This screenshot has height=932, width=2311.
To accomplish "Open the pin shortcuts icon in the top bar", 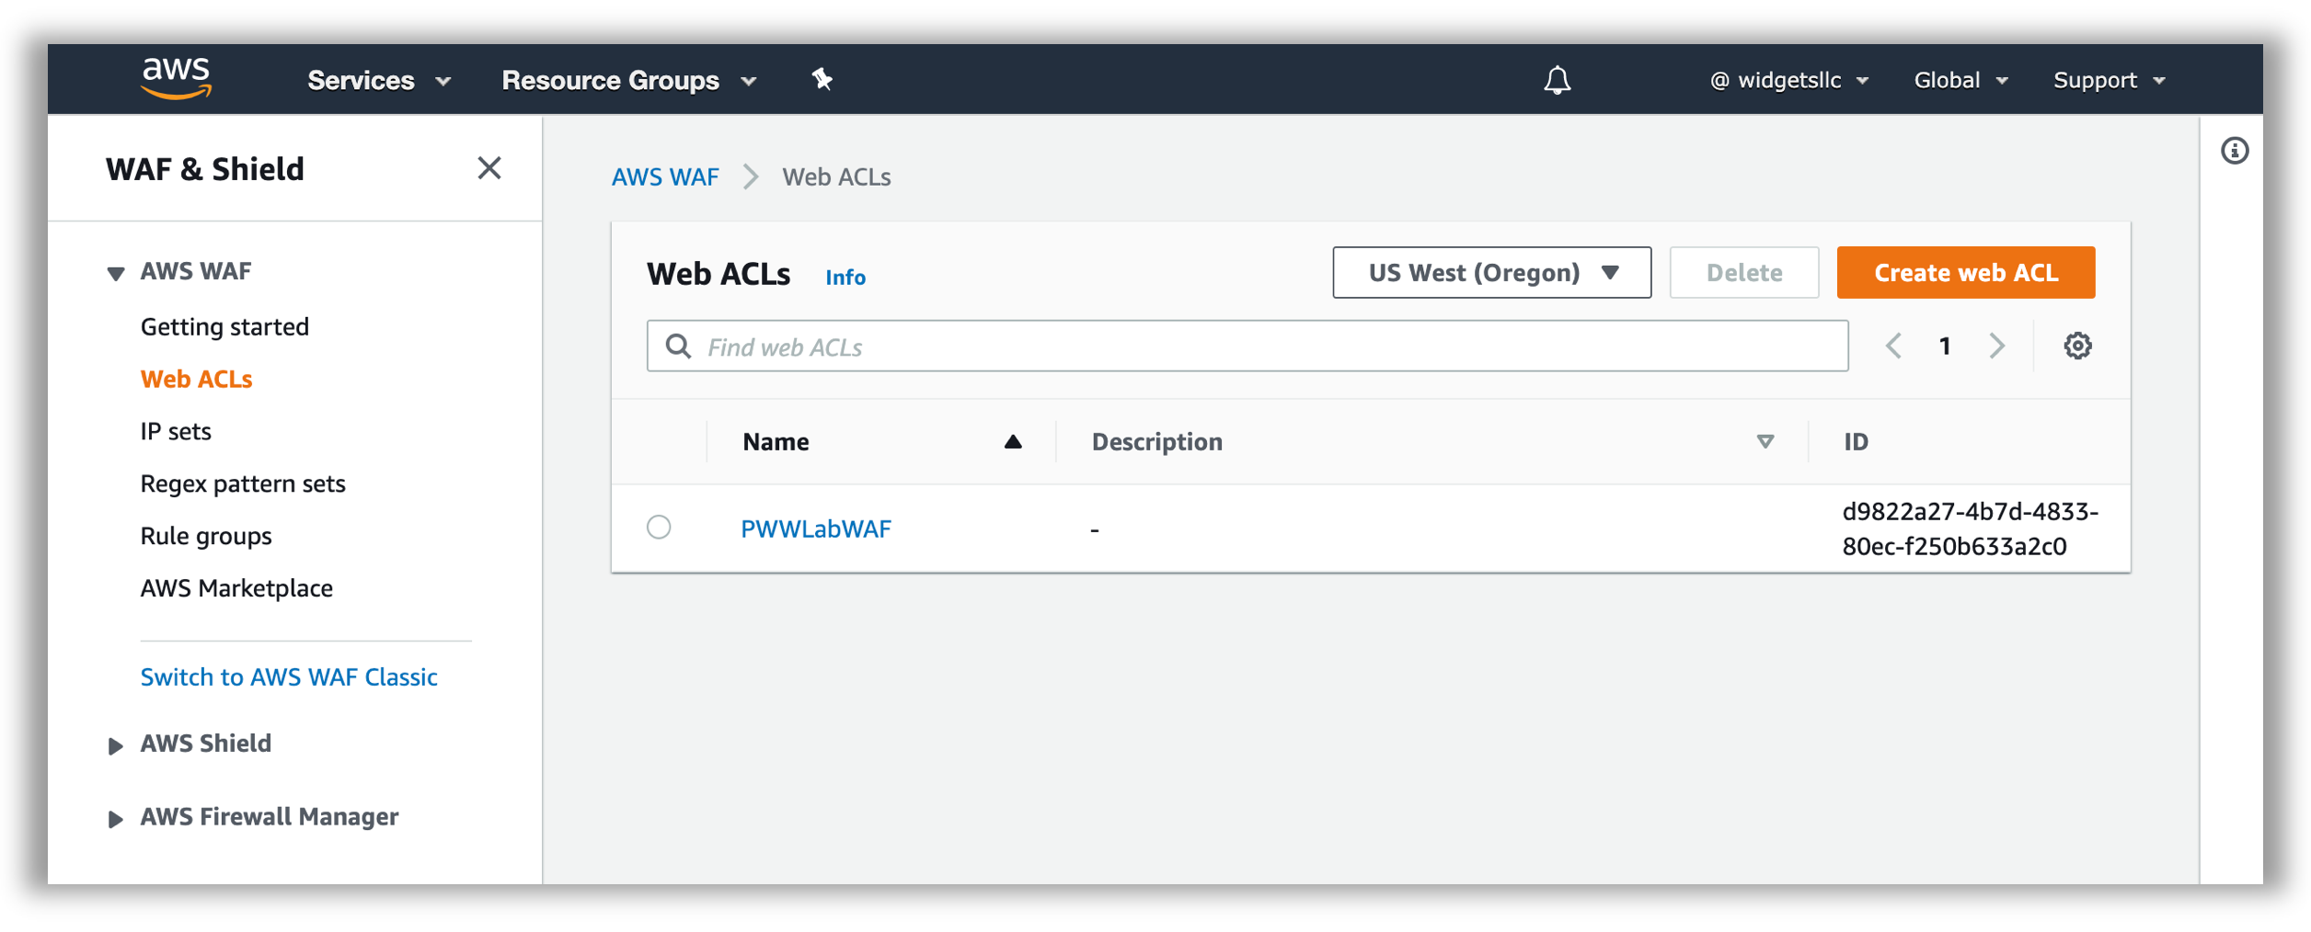I will click(x=822, y=80).
